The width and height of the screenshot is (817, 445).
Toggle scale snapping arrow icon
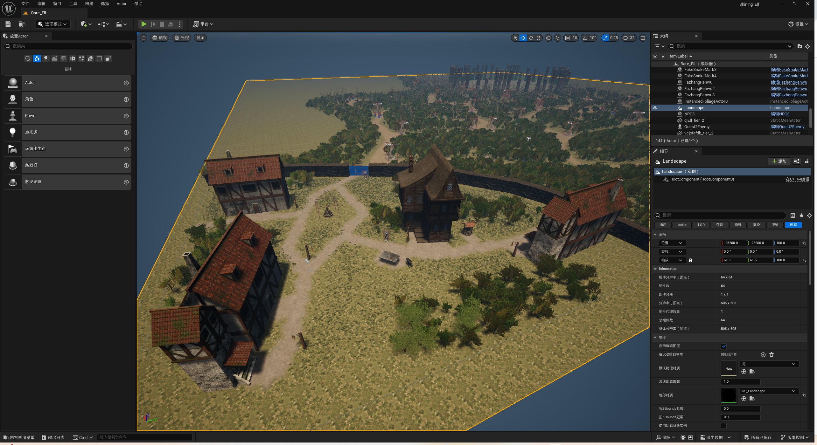(x=605, y=38)
